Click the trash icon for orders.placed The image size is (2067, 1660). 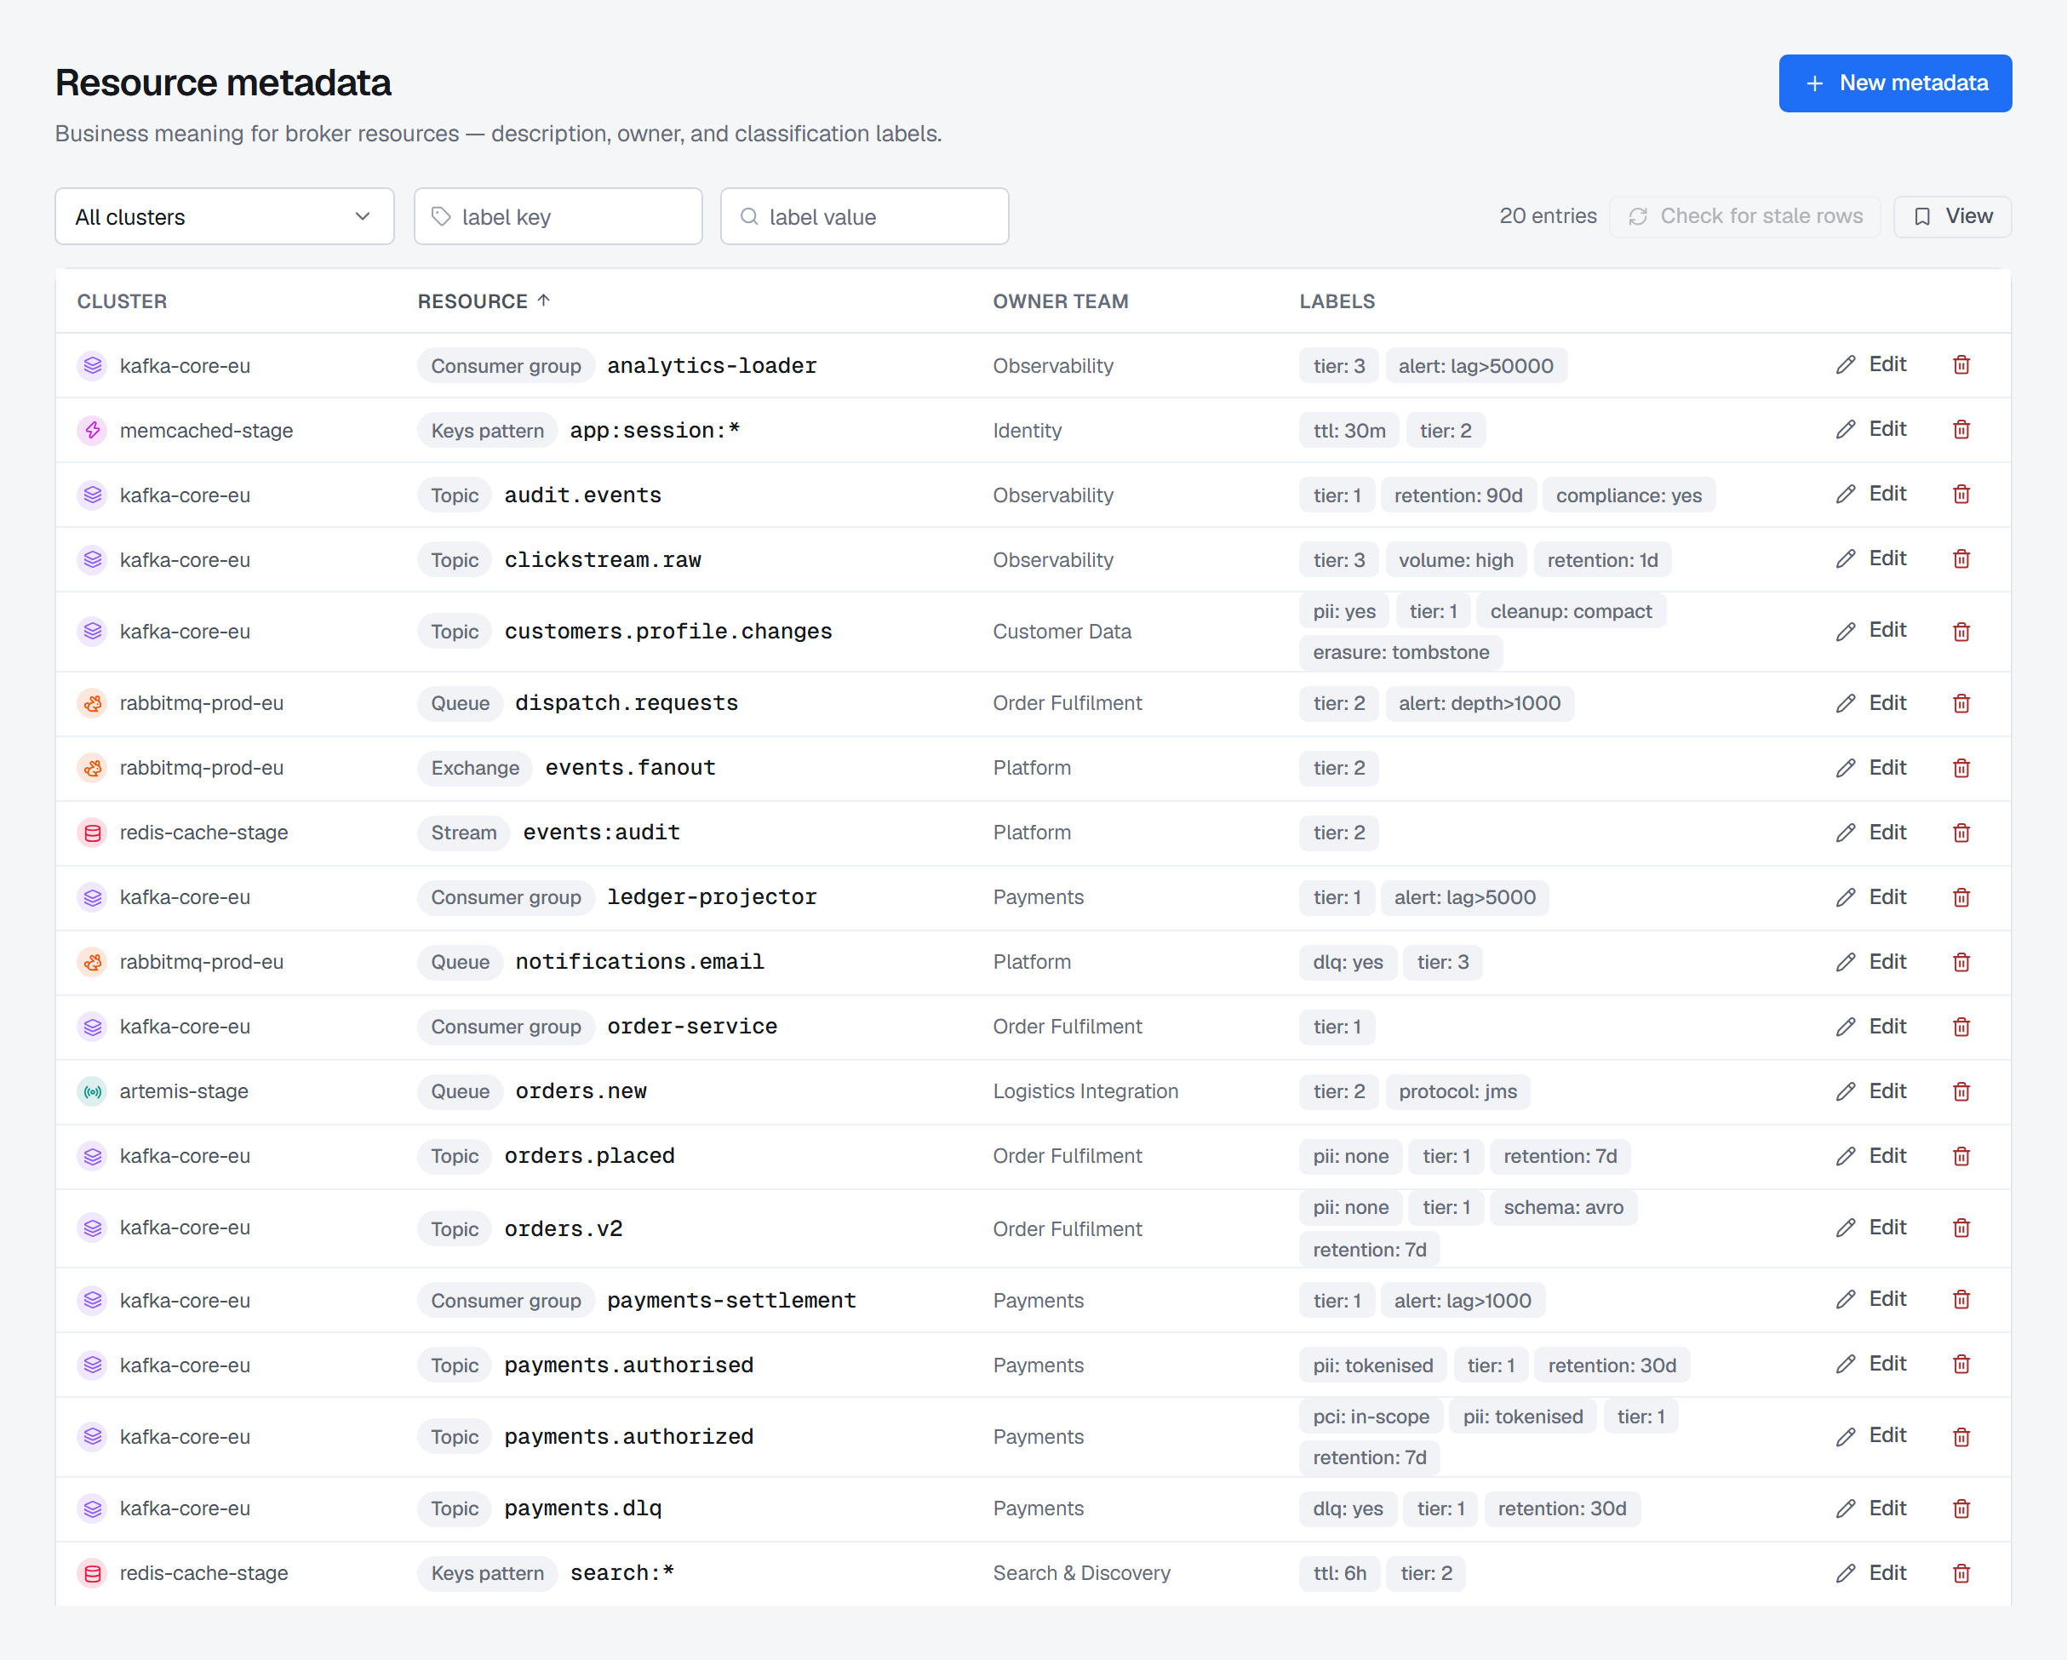[1961, 1156]
